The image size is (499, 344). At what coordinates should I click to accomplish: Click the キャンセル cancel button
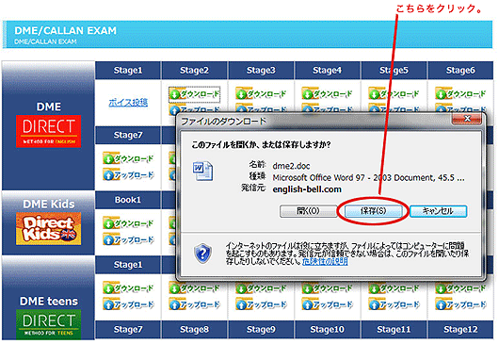(438, 211)
